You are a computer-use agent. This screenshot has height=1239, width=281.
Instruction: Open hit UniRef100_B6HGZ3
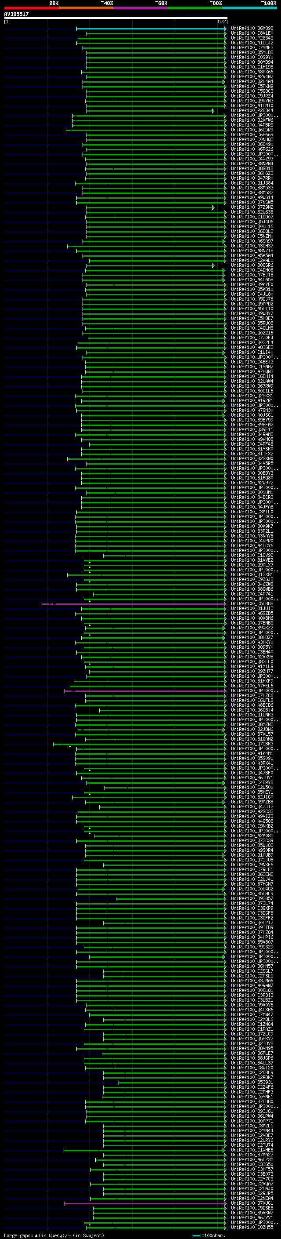pos(252,173)
